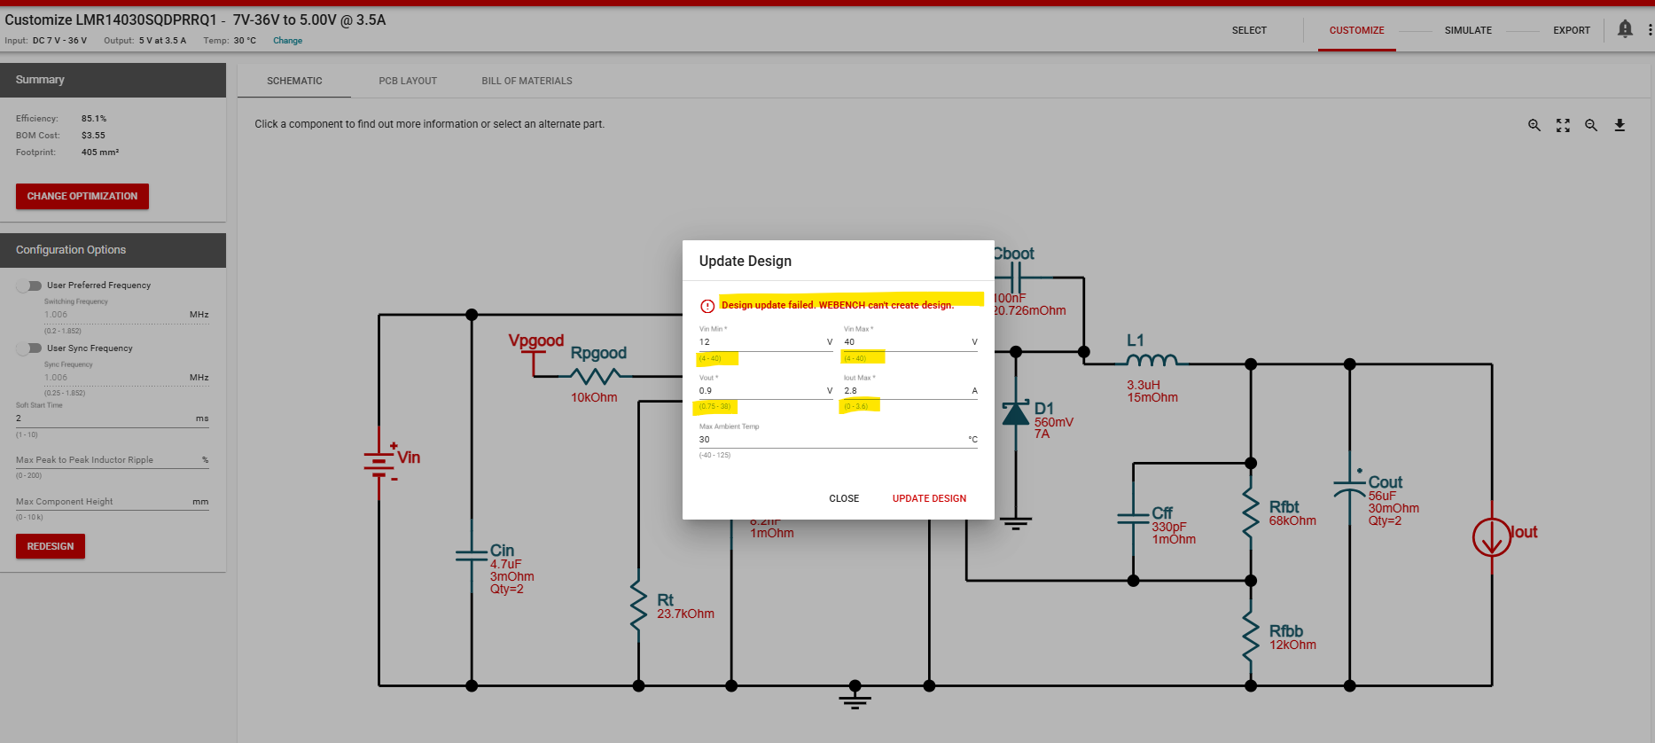Click the L1 value "3.3uH"
Screen dimensions: 1655x743
pyautogui.click(x=1144, y=386)
